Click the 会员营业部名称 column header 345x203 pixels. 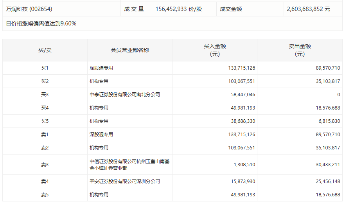coord(130,50)
